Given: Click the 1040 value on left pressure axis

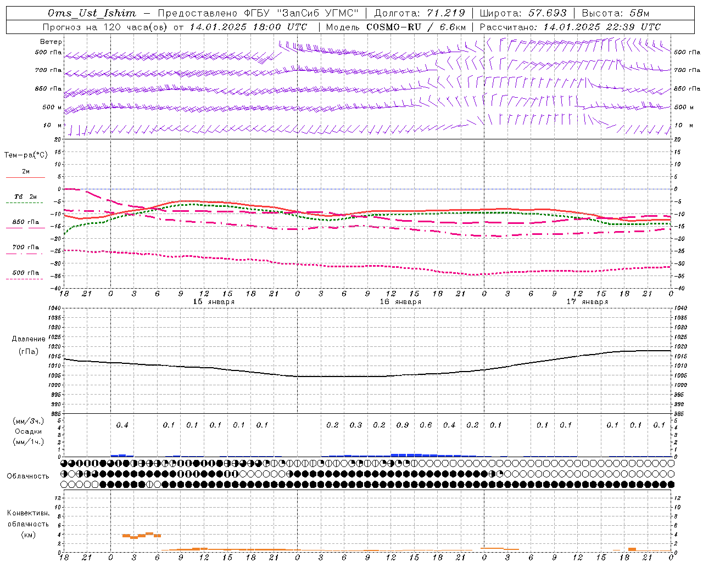Looking at the screenshot, I should pos(55,308).
